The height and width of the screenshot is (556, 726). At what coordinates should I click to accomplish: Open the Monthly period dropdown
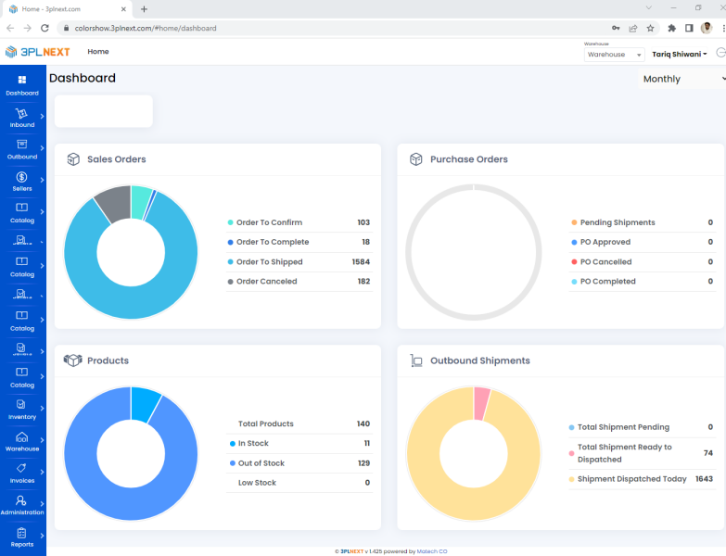681,79
